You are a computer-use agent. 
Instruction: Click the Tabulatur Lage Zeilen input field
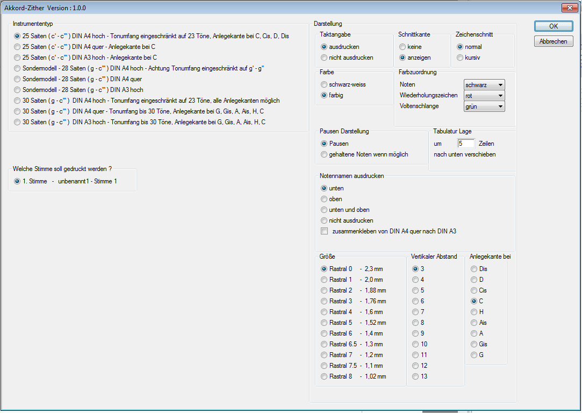pyautogui.click(x=466, y=144)
